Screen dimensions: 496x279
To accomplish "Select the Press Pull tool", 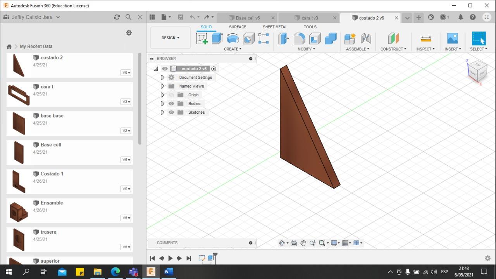I will (284, 38).
